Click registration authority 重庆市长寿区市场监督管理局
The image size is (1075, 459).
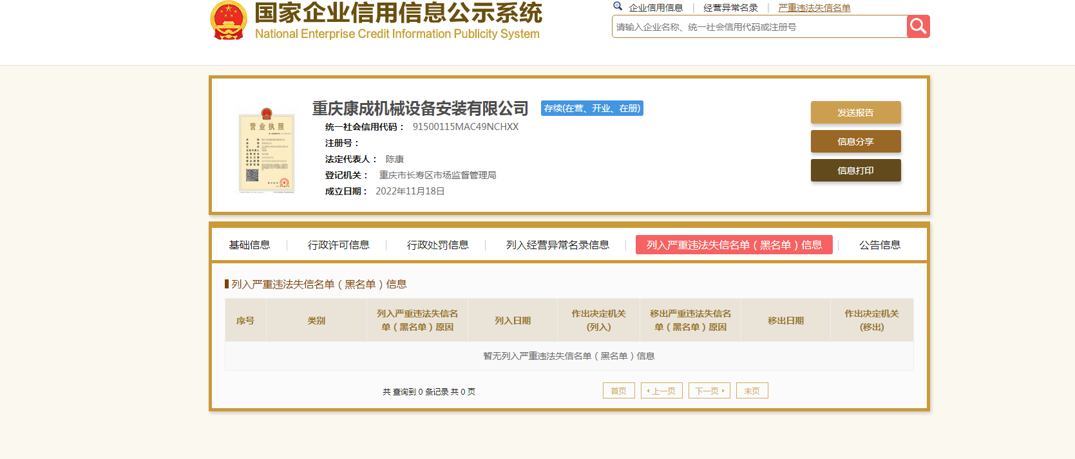coord(437,175)
